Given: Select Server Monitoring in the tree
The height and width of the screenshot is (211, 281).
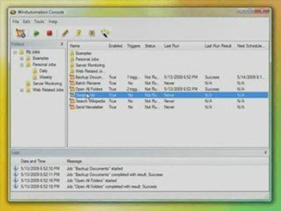Looking at the screenshot, I should click(47, 84).
